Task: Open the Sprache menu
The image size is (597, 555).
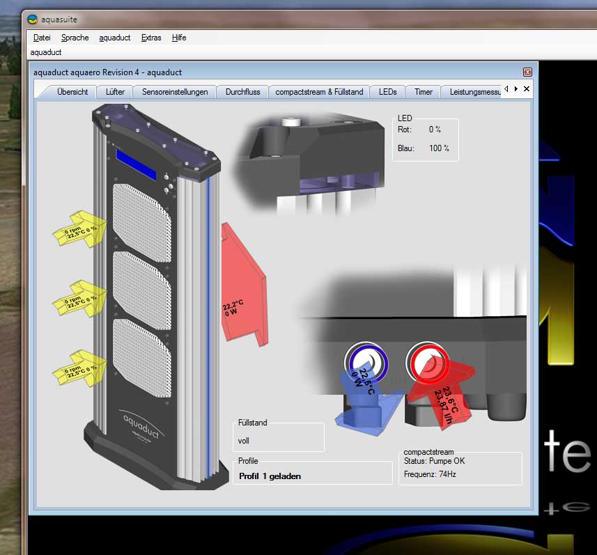Action: (75, 38)
